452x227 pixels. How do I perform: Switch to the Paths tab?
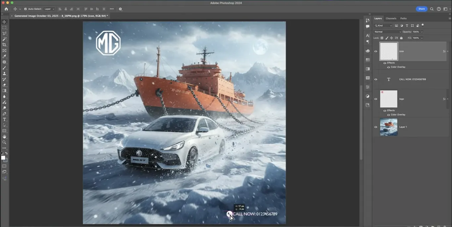403,19
